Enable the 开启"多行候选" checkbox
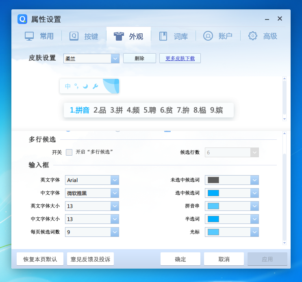This screenshot has height=282, width=302. click(x=69, y=152)
